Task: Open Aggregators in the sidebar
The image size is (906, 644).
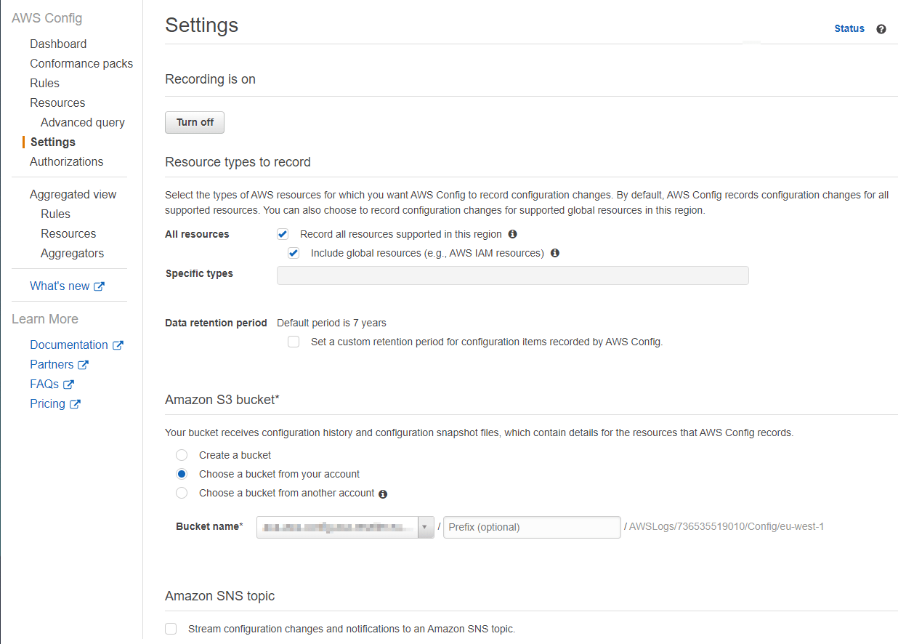Action: tap(72, 253)
